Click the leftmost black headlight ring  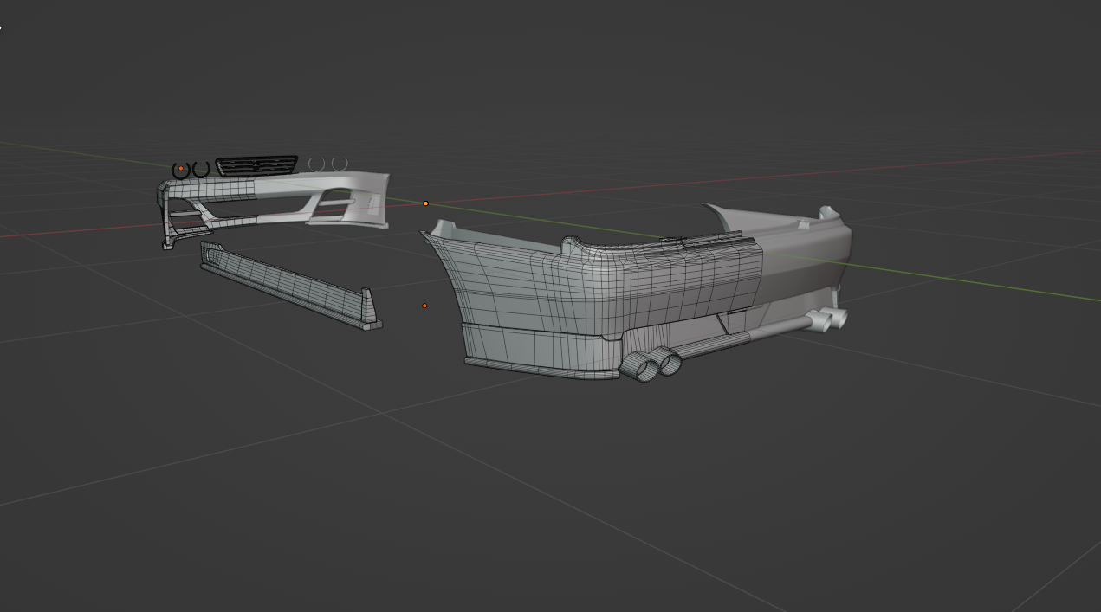(181, 169)
